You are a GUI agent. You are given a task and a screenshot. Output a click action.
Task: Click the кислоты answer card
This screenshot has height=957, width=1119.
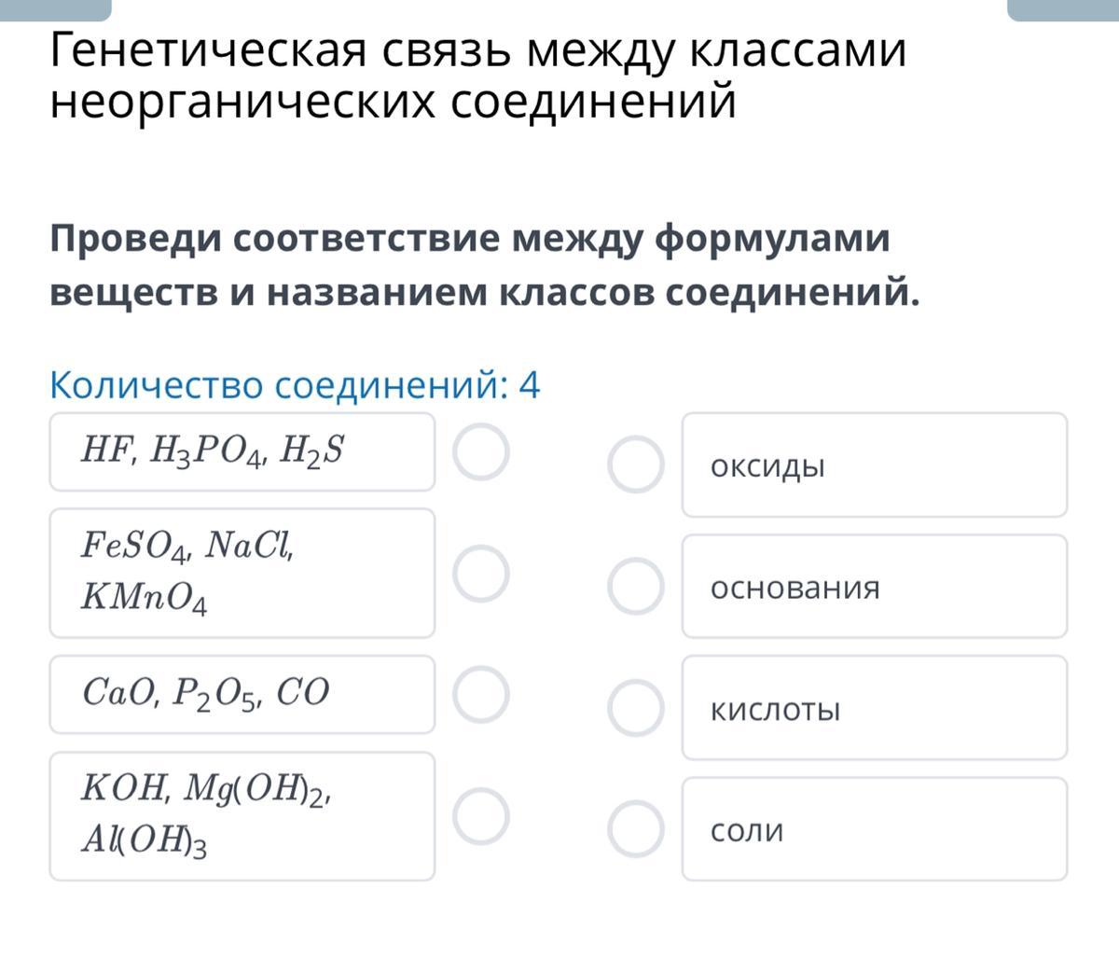[x=874, y=707]
